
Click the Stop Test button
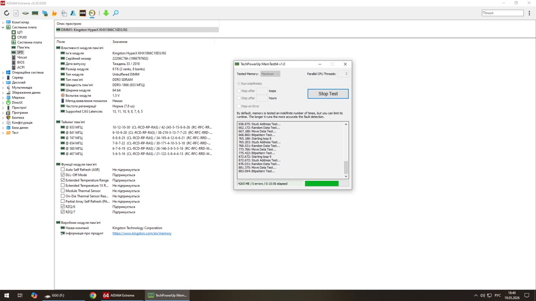(328, 94)
